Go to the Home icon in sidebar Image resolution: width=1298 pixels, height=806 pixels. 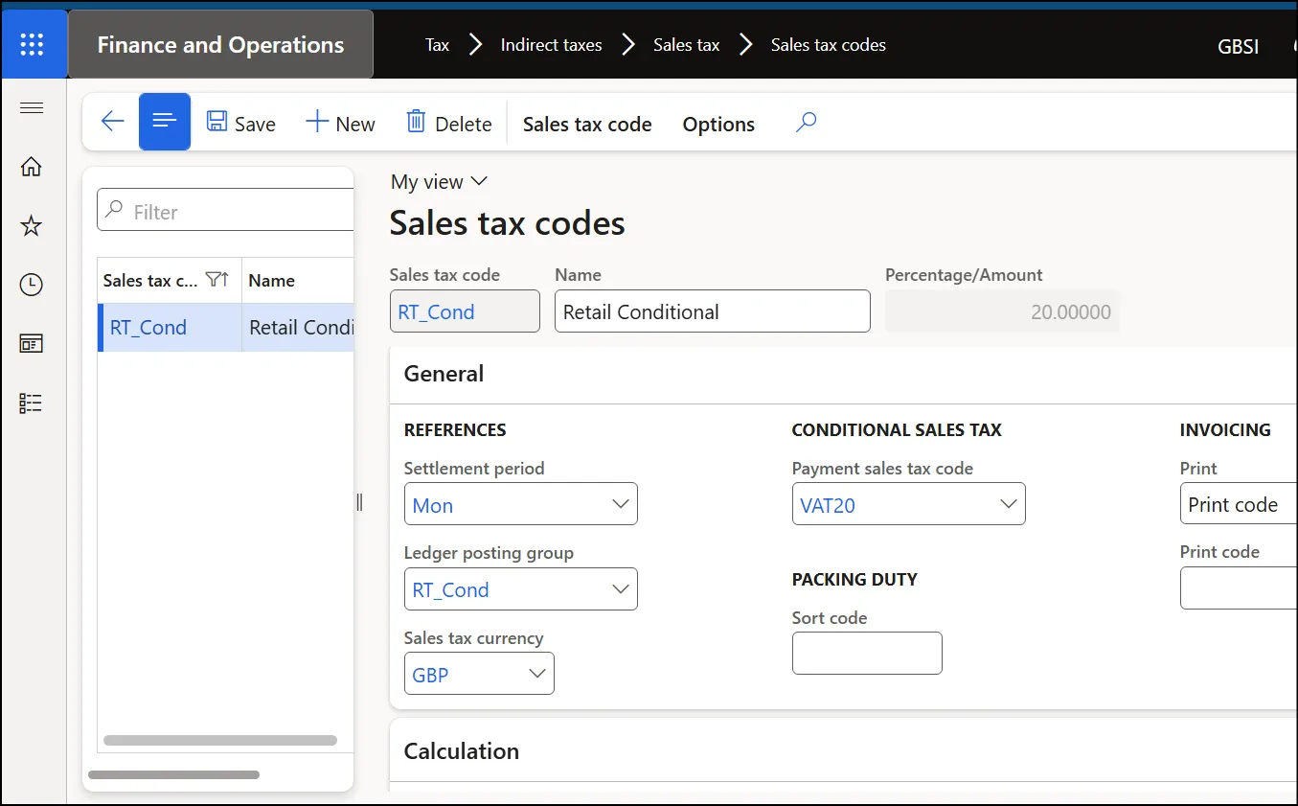point(32,167)
